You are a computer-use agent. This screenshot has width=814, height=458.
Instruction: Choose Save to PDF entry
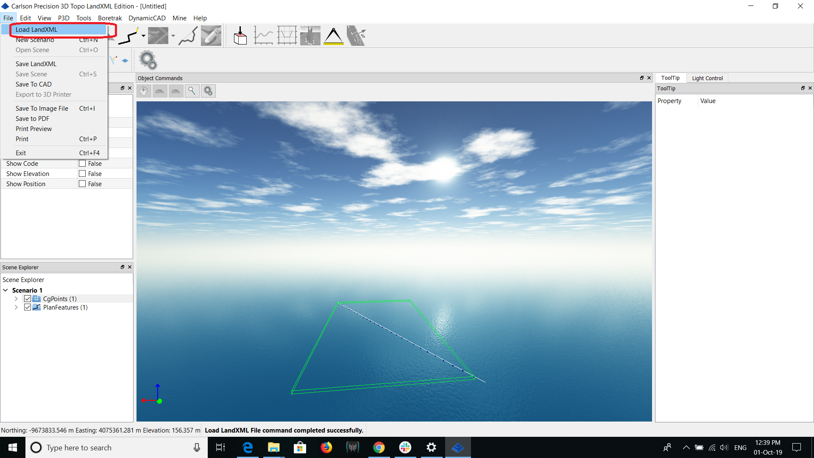tap(54, 118)
